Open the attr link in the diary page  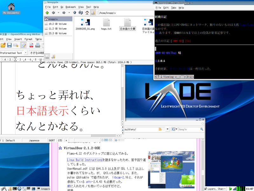[x=89, y=182]
